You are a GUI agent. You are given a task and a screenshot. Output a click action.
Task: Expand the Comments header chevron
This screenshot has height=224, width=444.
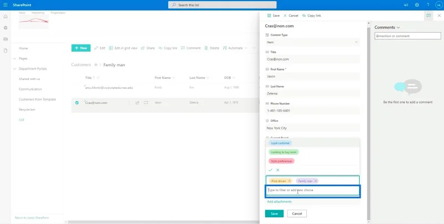click(398, 27)
